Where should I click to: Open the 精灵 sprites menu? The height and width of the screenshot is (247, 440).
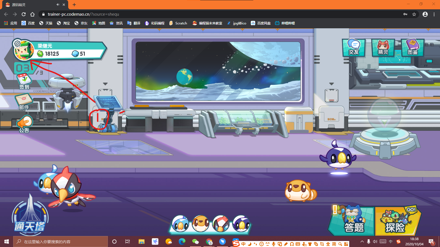[x=383, y=47]
